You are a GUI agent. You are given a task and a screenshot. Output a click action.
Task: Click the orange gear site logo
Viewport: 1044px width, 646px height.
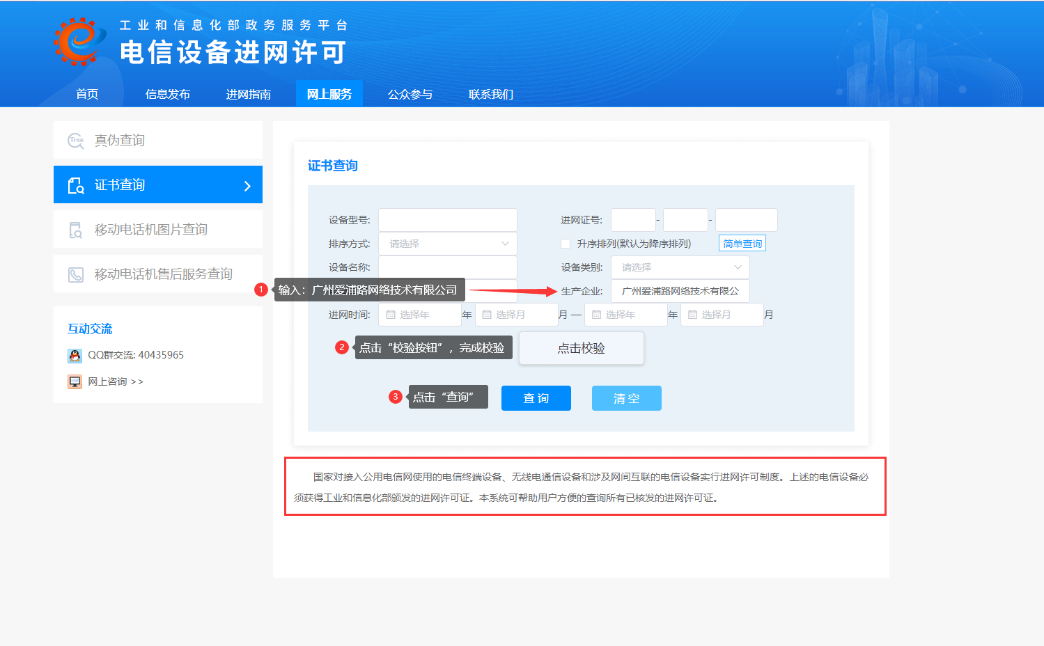[x=78, y=42]
